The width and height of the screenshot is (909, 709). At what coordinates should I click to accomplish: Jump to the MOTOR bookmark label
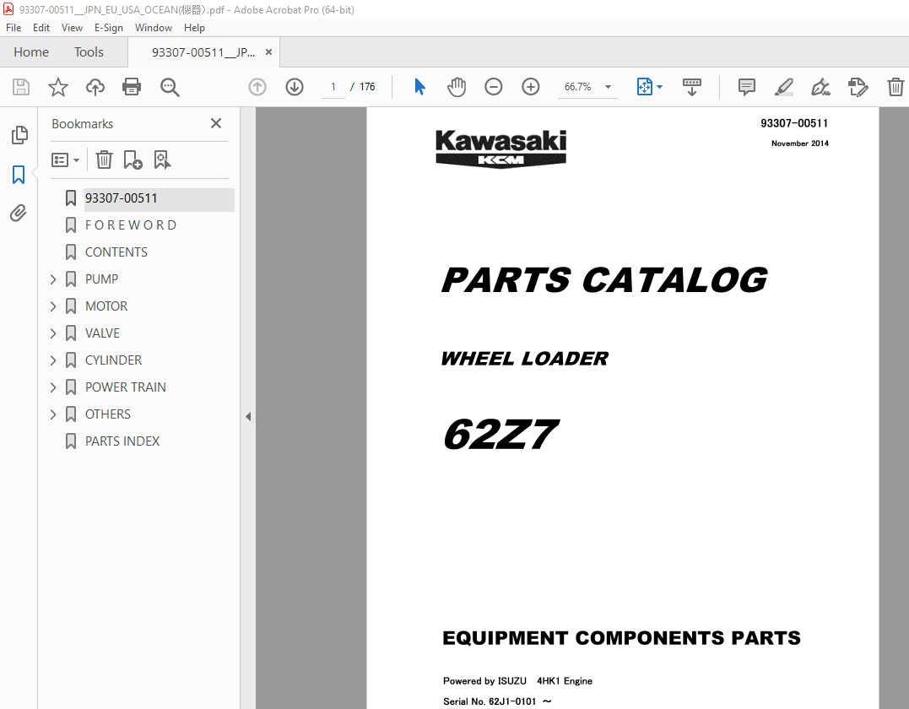click(x=106, y=306)
